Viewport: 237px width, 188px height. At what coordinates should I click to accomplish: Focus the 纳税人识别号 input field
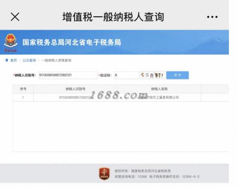click(x=68, y=75)
